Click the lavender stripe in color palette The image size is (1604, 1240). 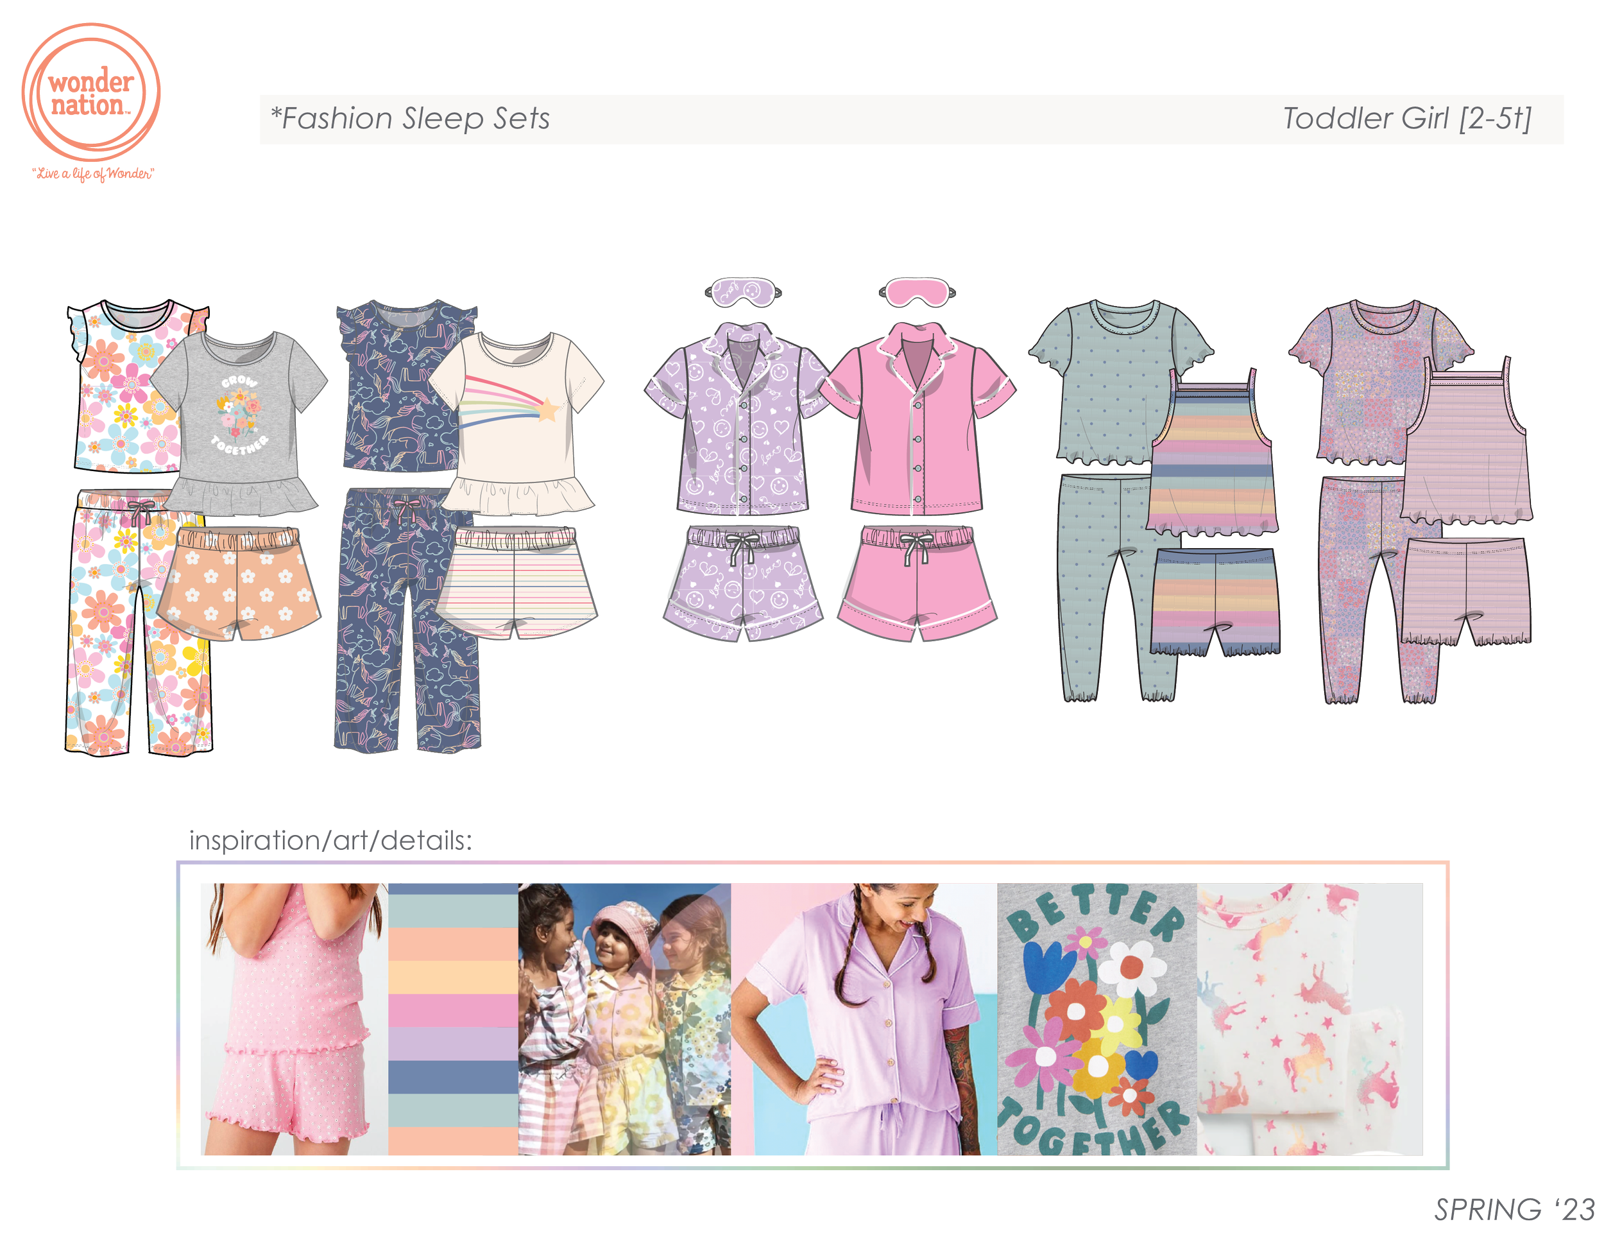(x=452, y=1044)
